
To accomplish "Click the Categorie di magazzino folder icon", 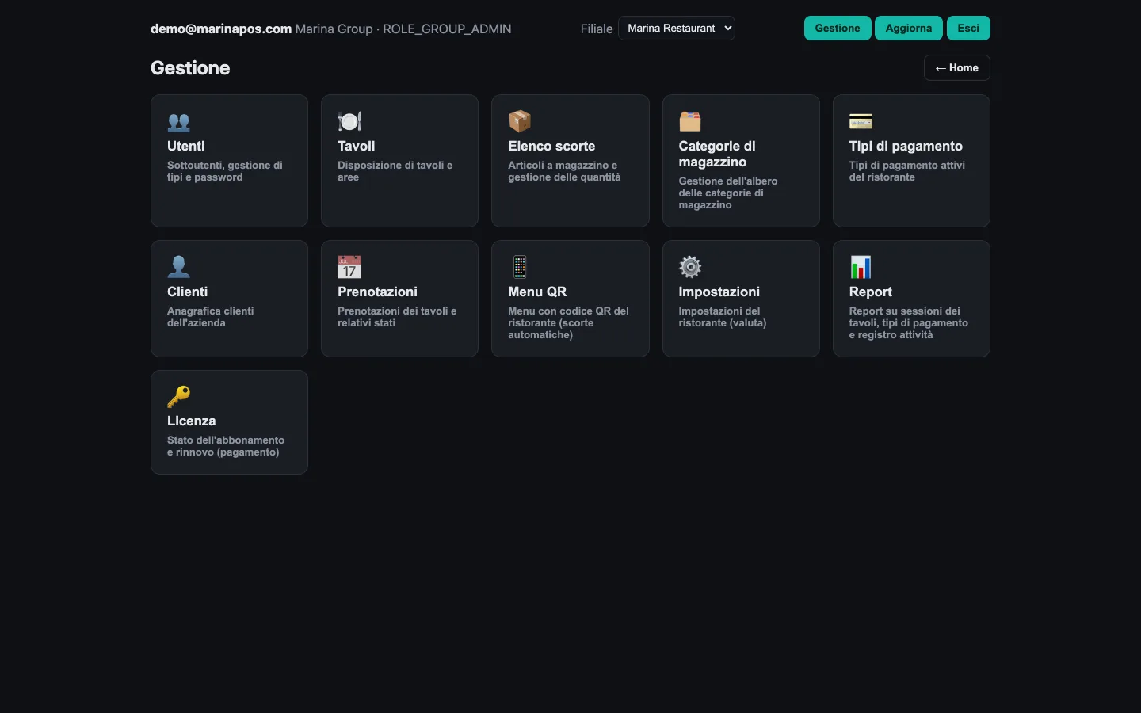I will pyautogui.click(x=690, y=121).
